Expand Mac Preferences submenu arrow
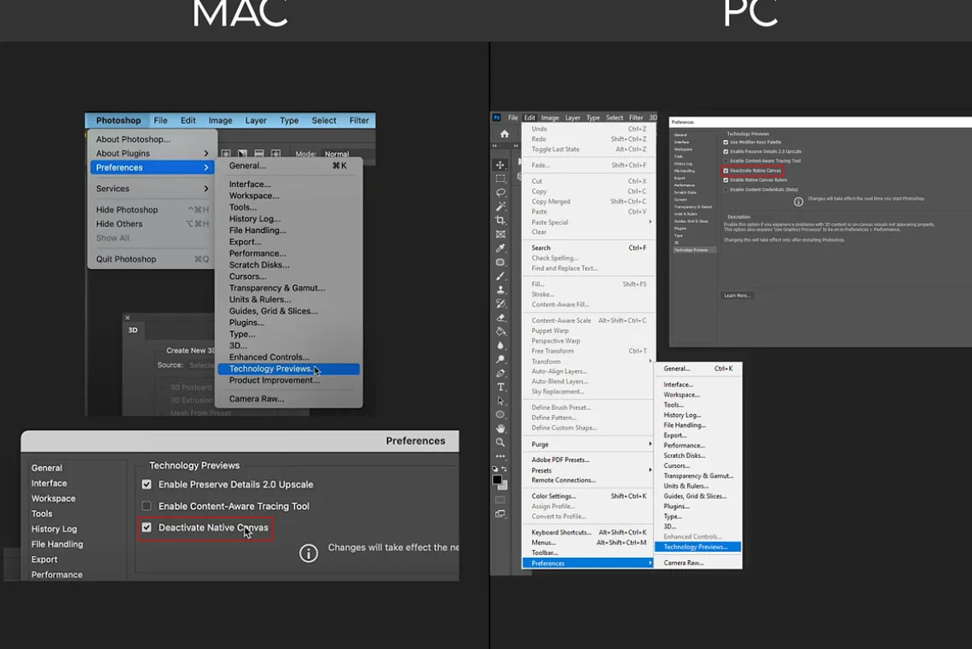 coord(206,168)
